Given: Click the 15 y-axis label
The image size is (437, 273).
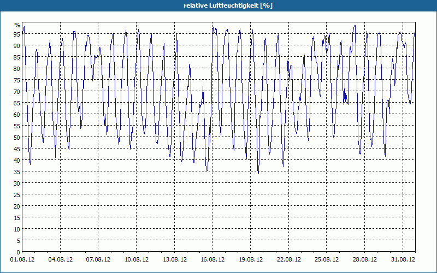Looking at the screenshot, I should click(x=17, y=217).
